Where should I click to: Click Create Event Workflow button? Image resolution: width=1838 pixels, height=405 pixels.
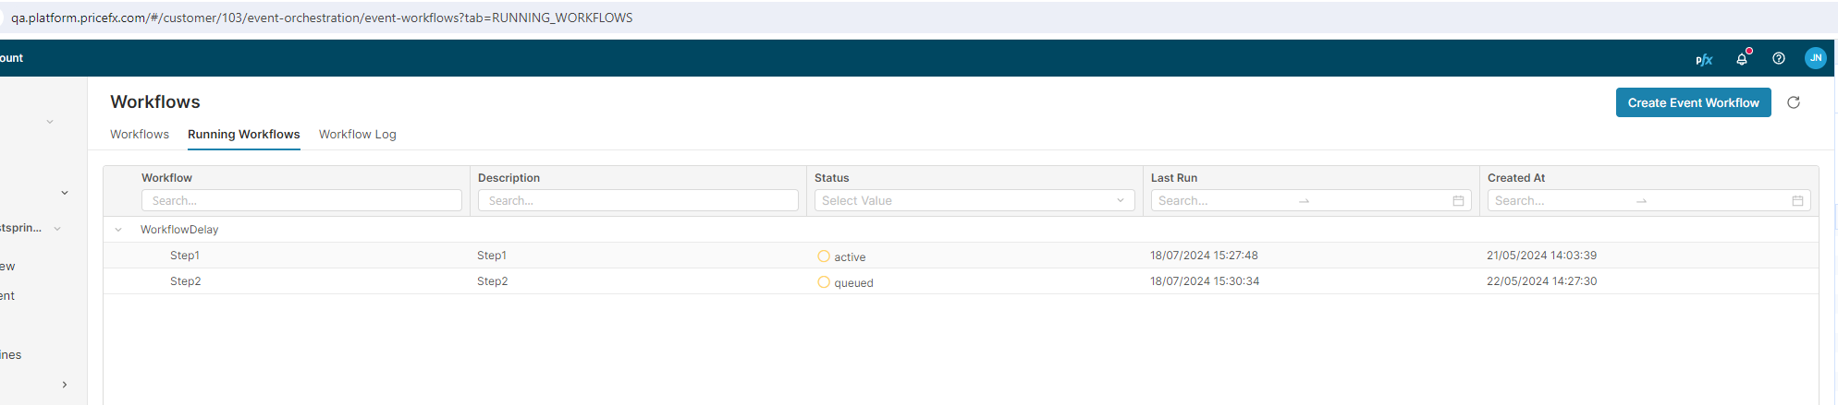tap(1693, 102)
